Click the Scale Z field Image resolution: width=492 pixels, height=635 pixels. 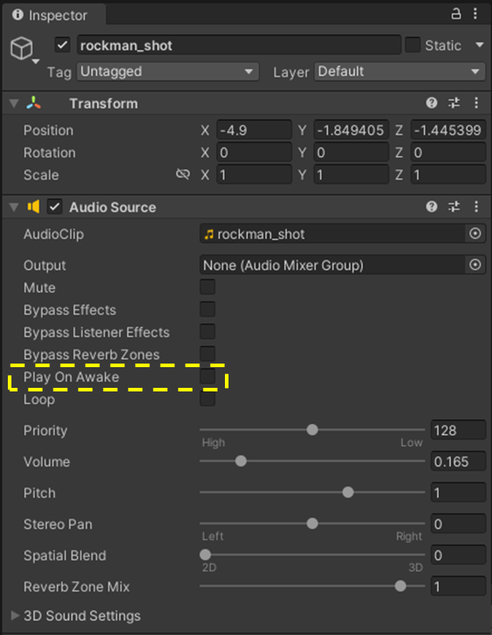point(448,174)
